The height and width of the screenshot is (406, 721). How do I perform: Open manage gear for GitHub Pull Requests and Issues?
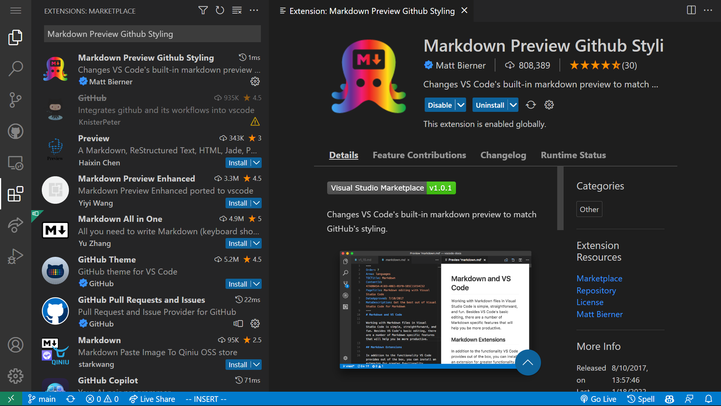(255, 324)
